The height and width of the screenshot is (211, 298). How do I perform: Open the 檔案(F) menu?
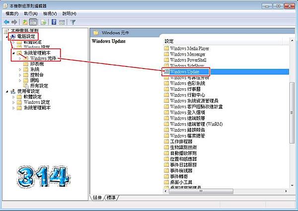(12, 14)
